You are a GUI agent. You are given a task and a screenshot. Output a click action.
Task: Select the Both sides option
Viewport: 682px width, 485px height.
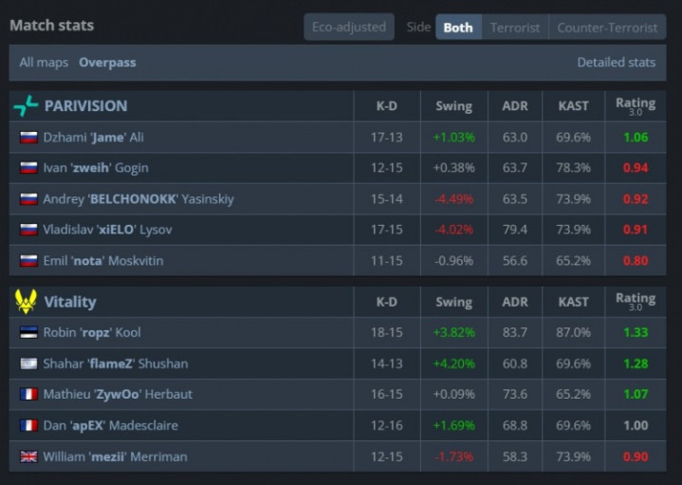pyautogui.click(x=458, y=28)
